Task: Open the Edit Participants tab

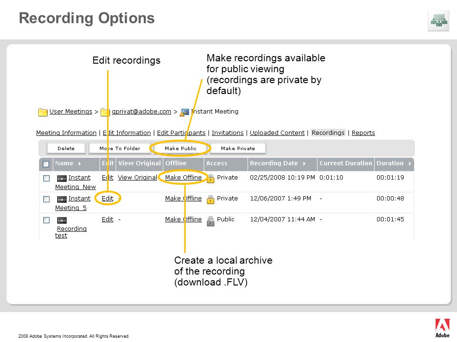Action: [x=181, y=133]
